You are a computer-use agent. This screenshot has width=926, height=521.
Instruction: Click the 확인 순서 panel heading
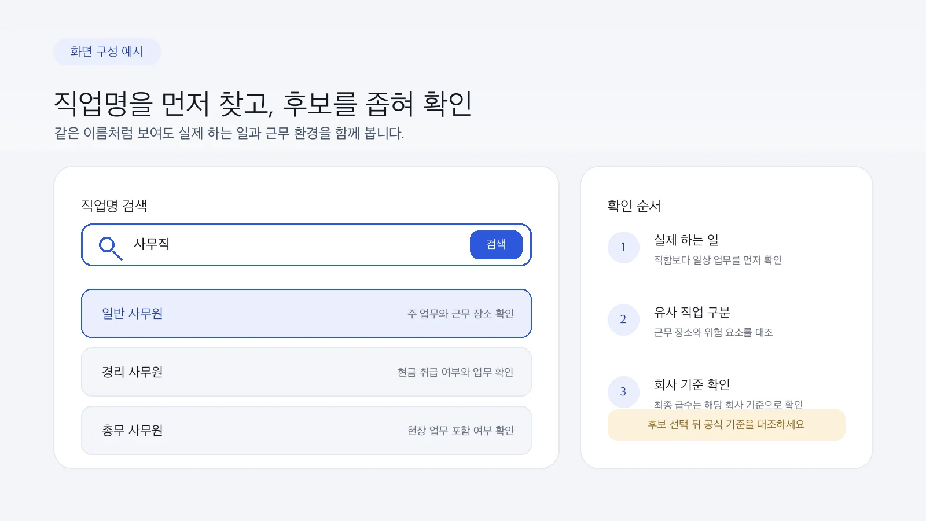point(634,206)
